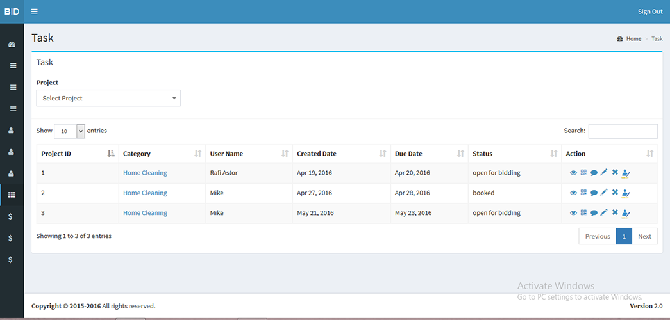Click the eye icon for project 3
670x320 pixels.
click(573, 213)
